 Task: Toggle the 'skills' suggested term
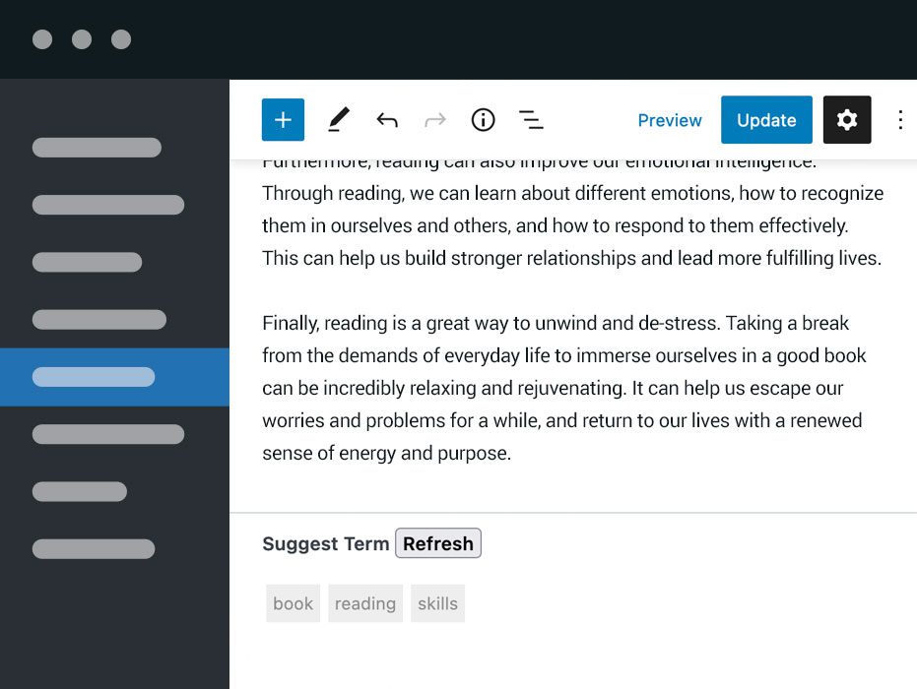pyautogui.click(x=437, y=603)
